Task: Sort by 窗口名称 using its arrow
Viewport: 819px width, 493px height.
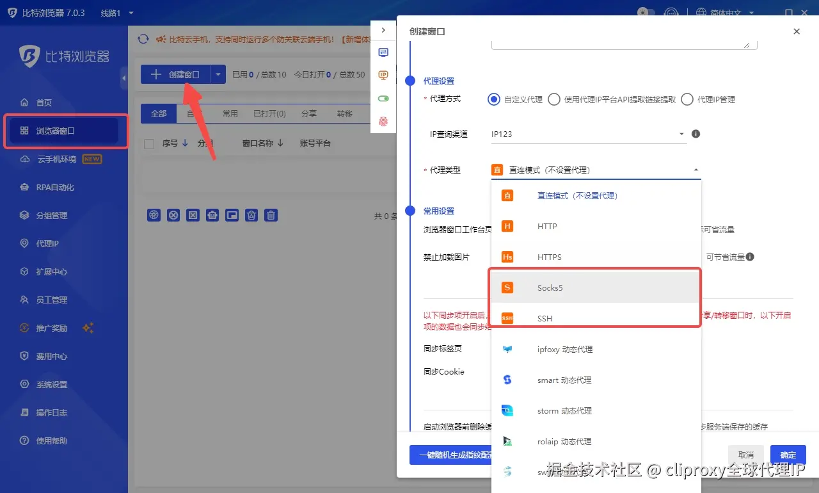Action: [280, 143]
